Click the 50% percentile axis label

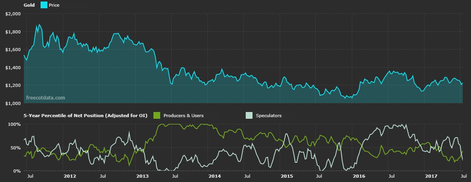tap(16, 148)
